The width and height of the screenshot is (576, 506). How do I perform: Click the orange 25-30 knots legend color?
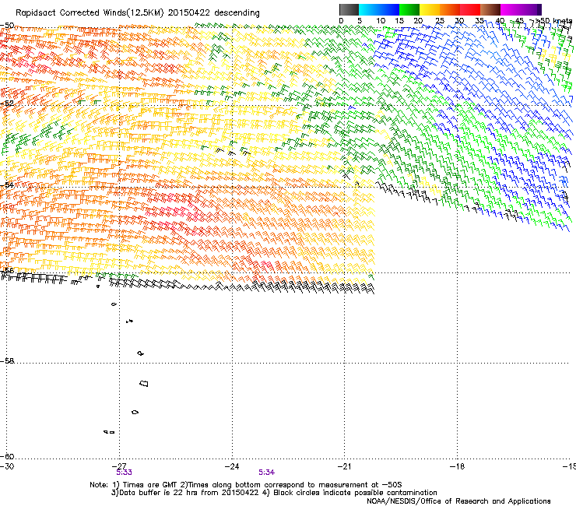coord(450,9)
